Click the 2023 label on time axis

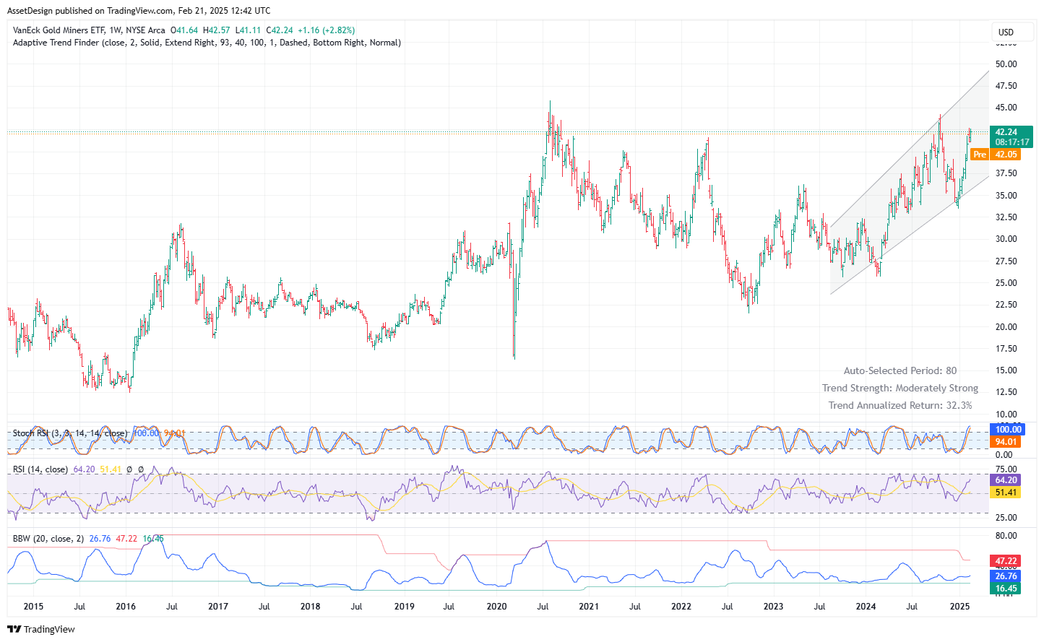(x=774, y=607)
